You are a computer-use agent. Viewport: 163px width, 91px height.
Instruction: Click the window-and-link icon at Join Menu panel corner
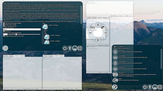(x=115, y=87)
